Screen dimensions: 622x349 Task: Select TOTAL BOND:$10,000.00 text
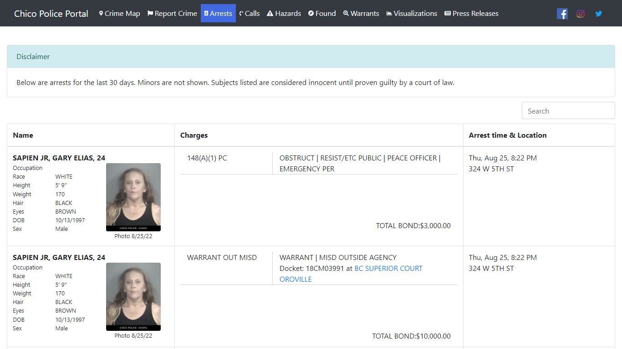point(411,336)
